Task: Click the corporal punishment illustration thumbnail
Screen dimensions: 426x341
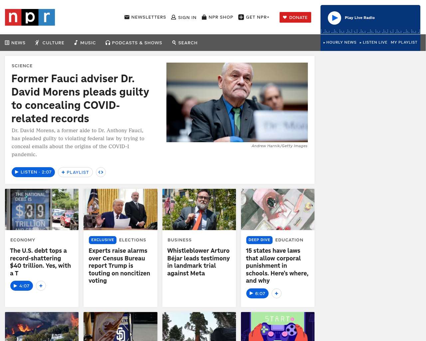Action: click(278, 209)
